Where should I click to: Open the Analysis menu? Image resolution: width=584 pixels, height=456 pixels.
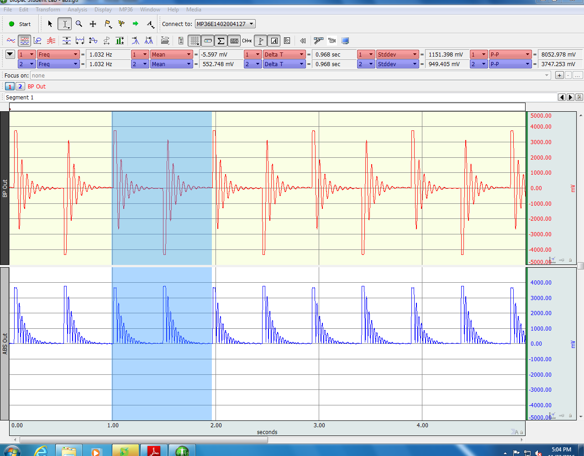77,9
